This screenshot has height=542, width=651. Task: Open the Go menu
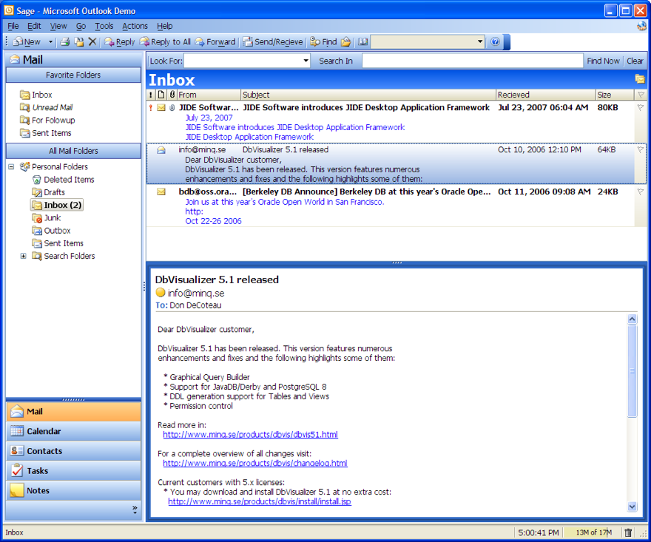tap(81, 26)
